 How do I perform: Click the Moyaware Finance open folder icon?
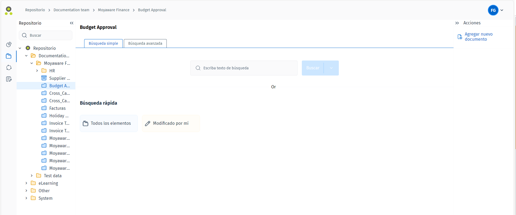coord(39,63)
